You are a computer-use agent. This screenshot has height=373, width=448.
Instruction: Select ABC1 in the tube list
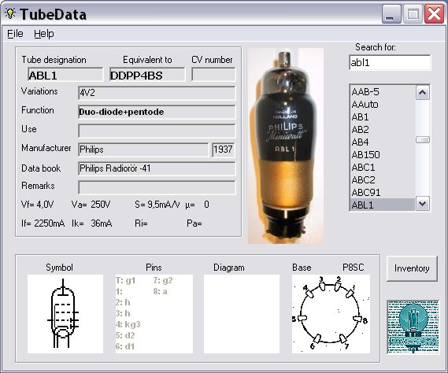point(383,167)
